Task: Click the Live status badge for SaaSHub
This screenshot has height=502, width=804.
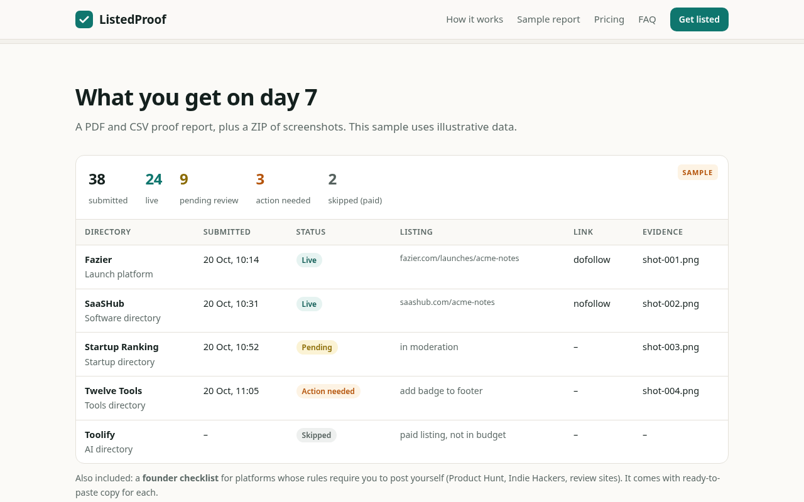Action: coord(309,304)
